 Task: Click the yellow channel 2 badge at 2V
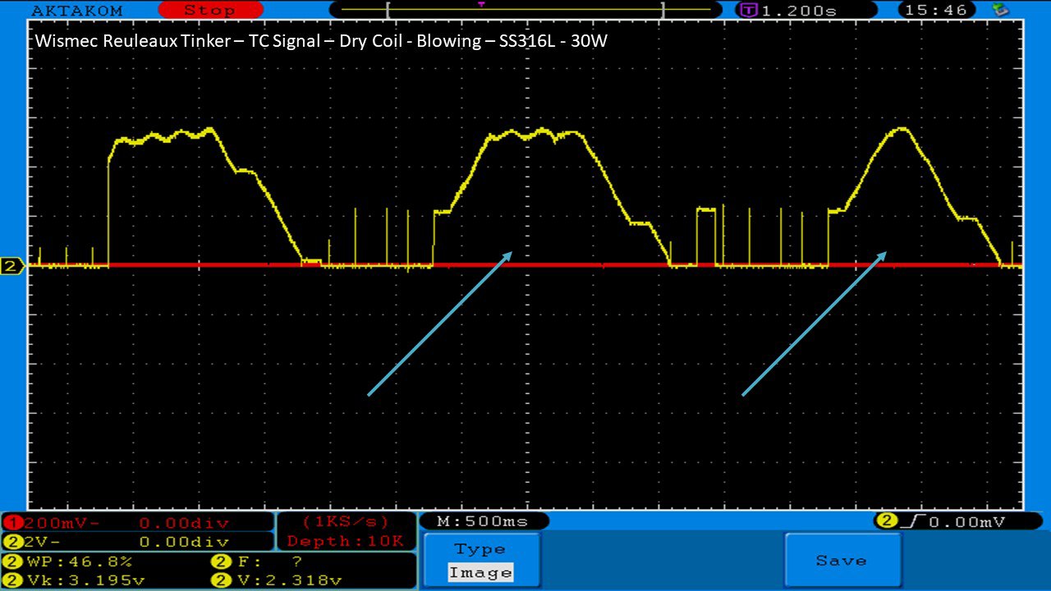pos(14,542)
